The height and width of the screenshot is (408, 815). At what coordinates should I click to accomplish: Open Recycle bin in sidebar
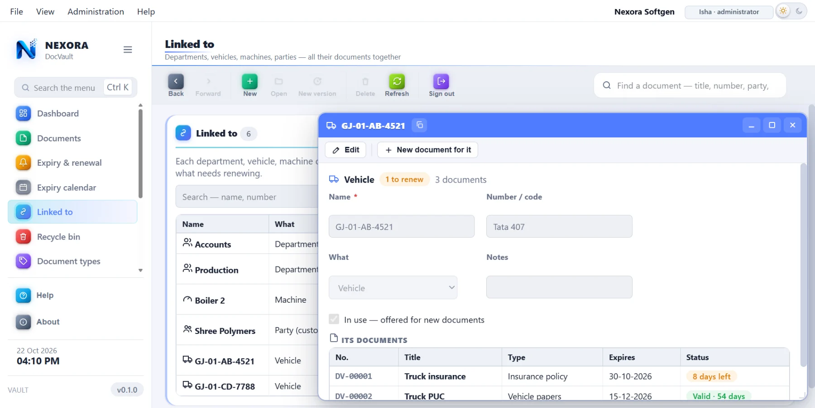point(72,237)
